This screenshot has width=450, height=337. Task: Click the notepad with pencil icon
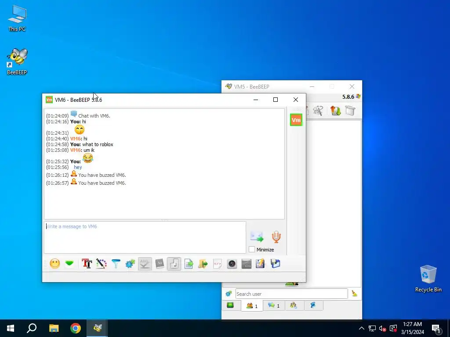261,263
